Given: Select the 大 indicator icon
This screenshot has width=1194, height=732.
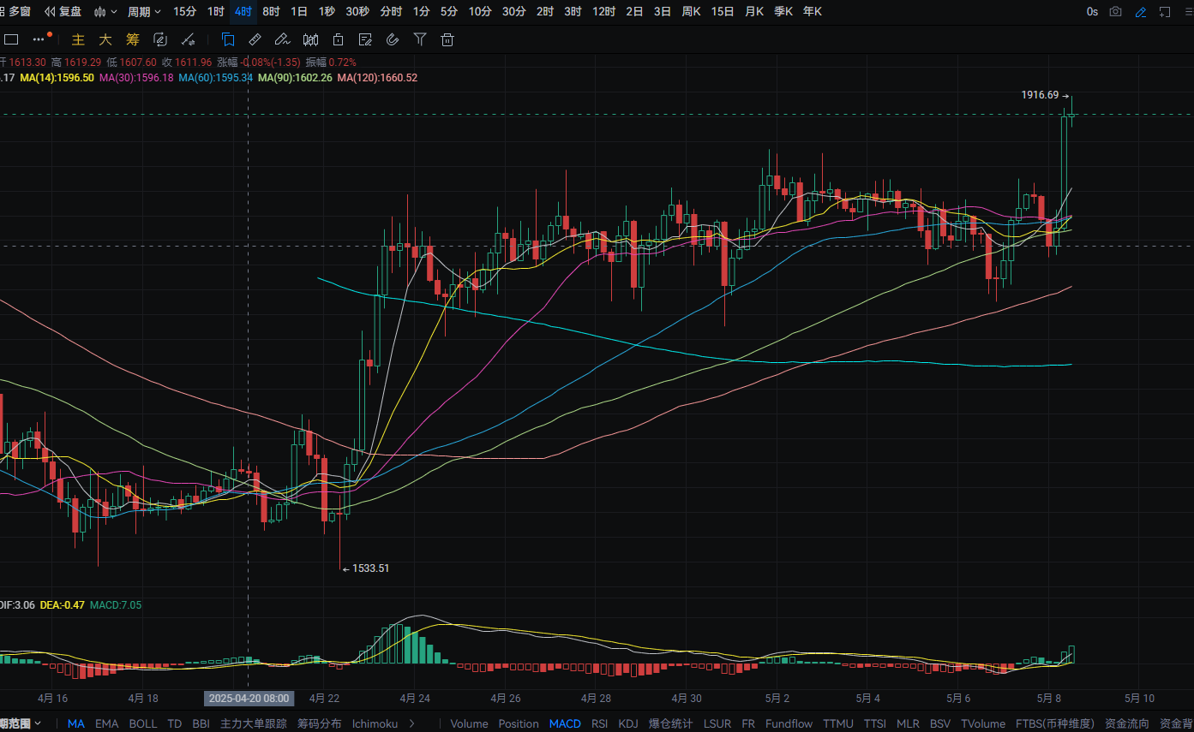Looking at the screenshot, I should tap(105, 39).
